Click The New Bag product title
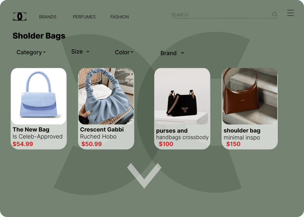The image size is (304, 217). [31, 129]
